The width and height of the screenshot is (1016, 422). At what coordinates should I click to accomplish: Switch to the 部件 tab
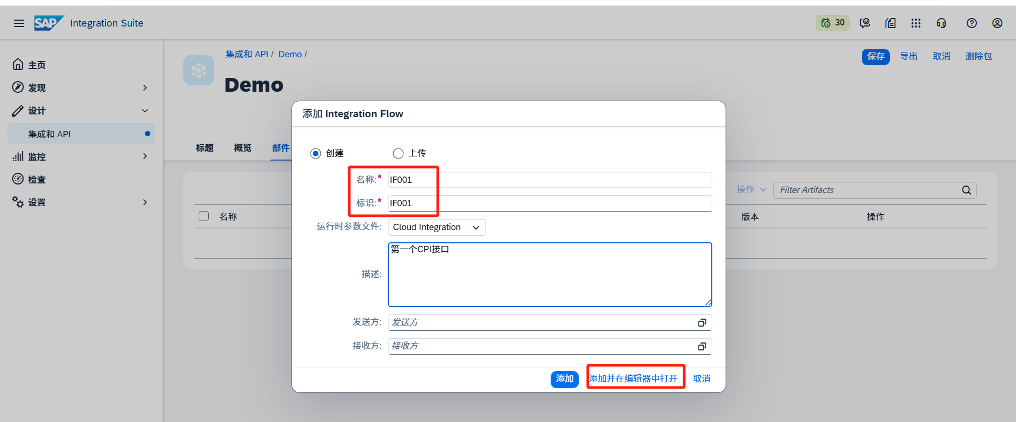pyautogui.click(x=281, y=148)
